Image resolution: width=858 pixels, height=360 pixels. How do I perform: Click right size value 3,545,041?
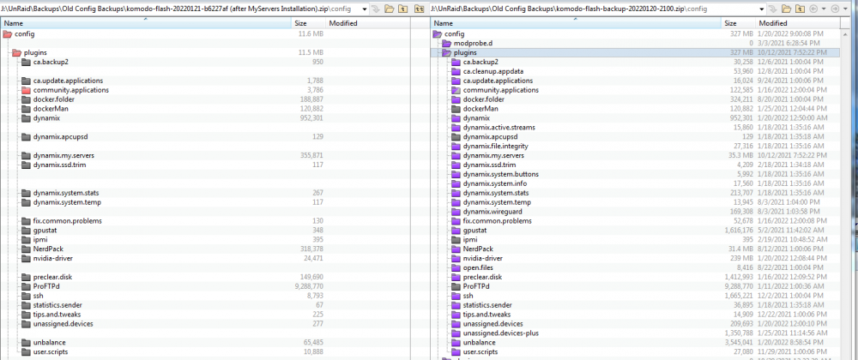coord(738,343)
